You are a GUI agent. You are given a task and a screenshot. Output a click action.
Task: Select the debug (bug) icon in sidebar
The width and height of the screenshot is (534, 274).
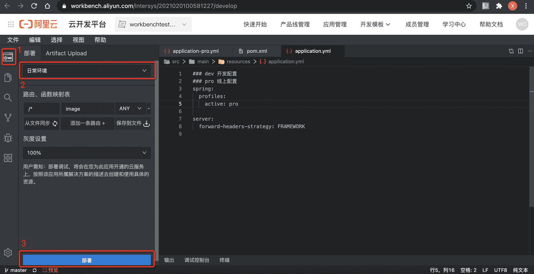click(x=8, y=138)
